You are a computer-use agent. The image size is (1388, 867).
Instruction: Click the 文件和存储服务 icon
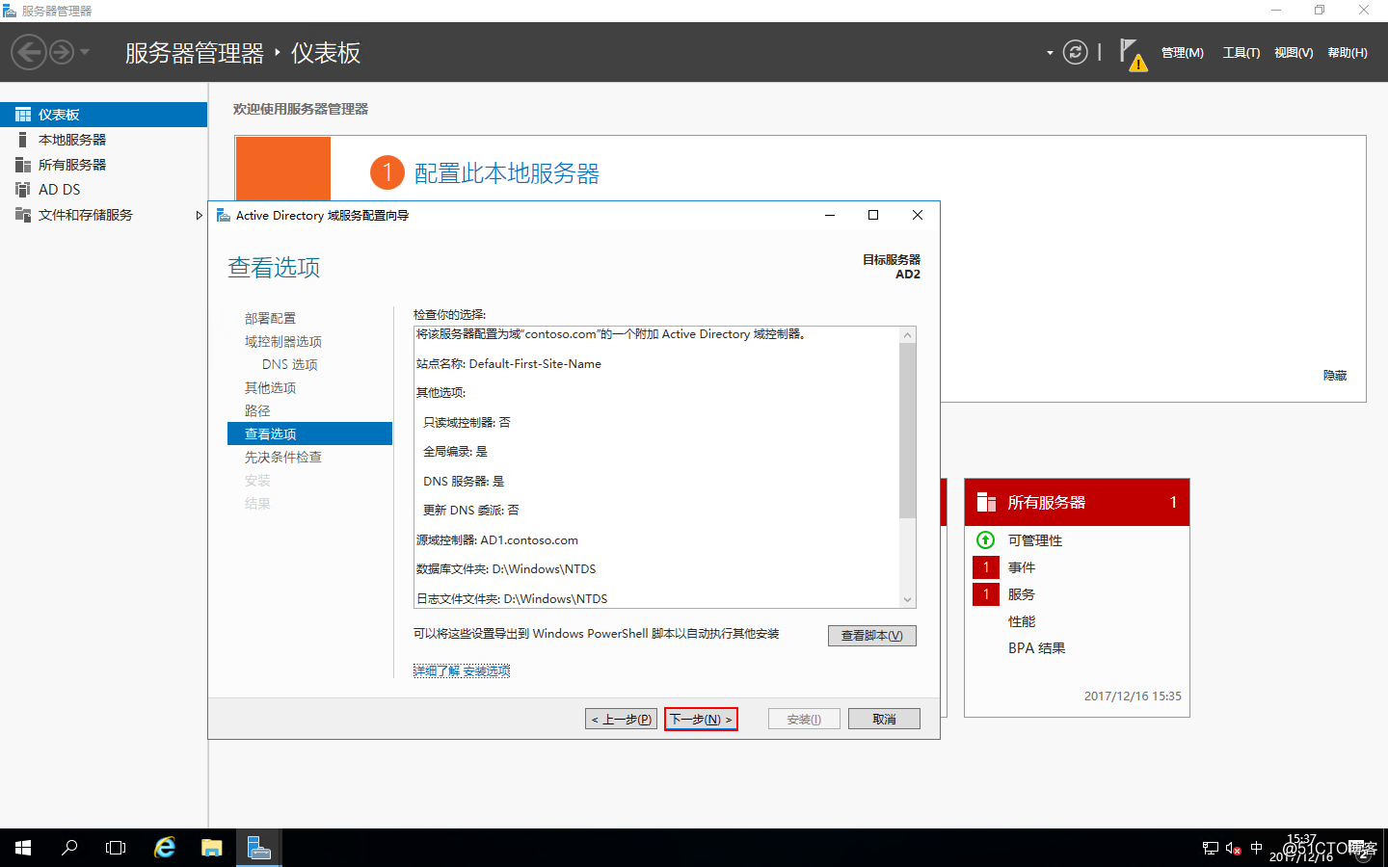(x=23, y=215)
